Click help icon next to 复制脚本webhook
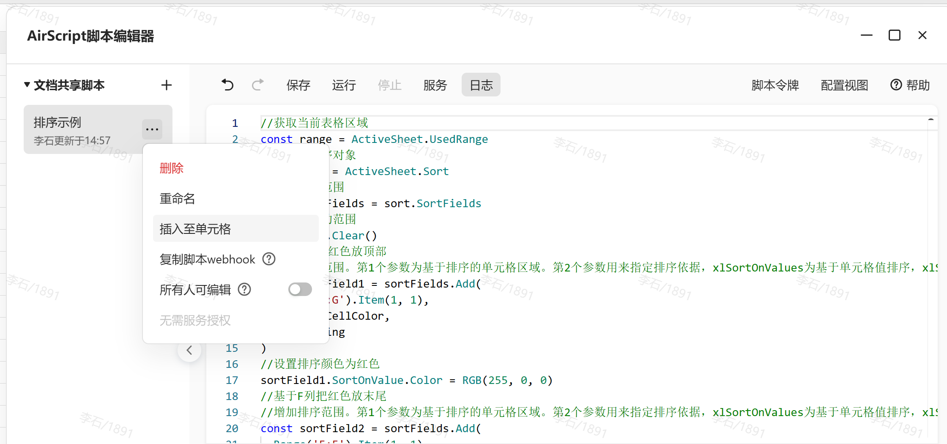This screenshot has width=947, height=444. click(x=269, y=259)
